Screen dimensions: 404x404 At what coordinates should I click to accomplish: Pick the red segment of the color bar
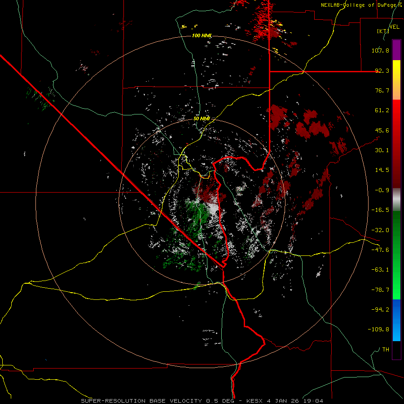coord(396,144)
